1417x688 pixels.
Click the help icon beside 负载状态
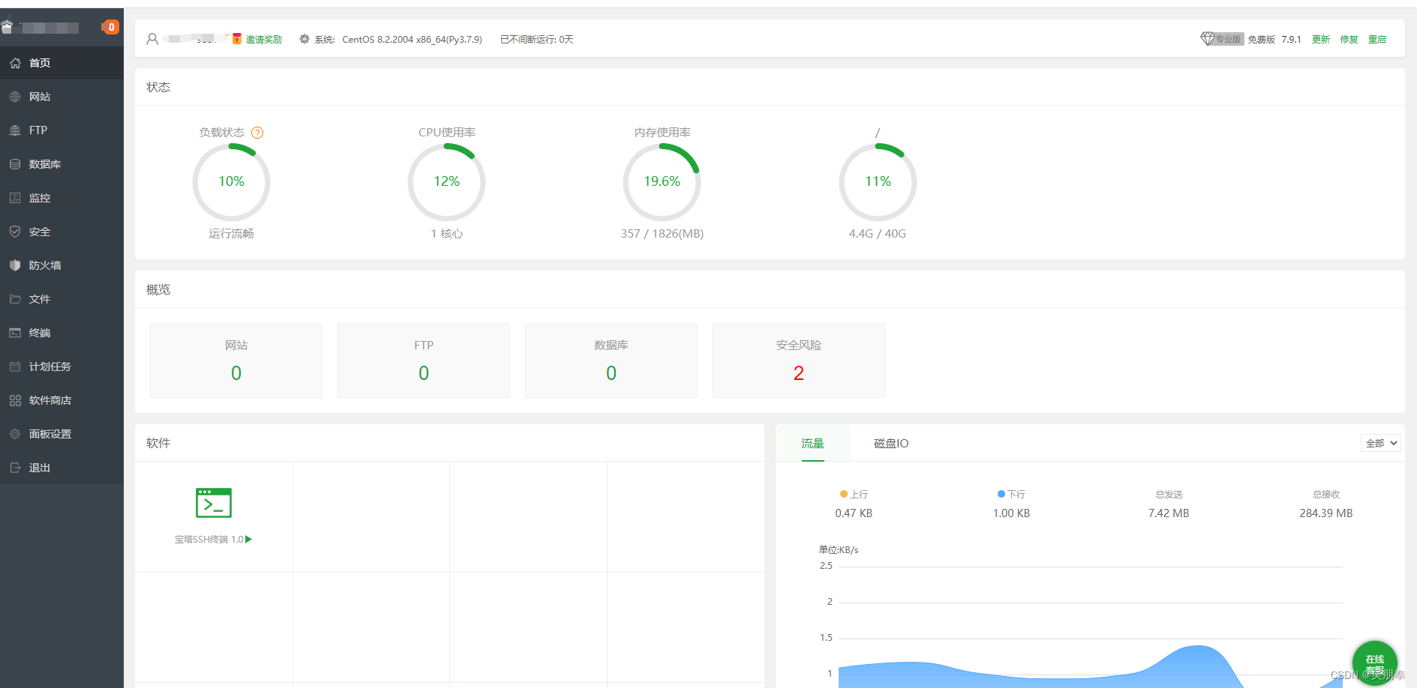coord(257,133)
